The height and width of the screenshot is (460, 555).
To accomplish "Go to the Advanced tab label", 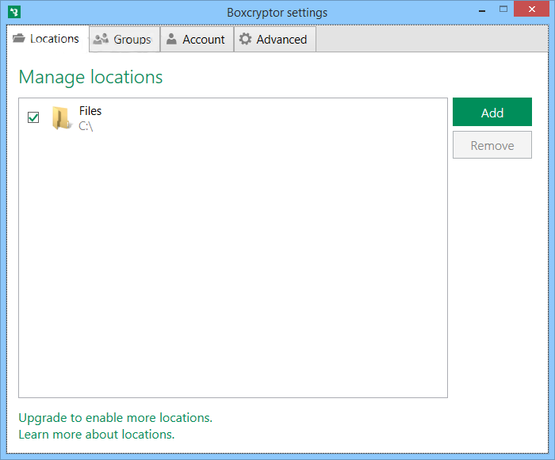I will pyautogui.click(x=281, y=40).
